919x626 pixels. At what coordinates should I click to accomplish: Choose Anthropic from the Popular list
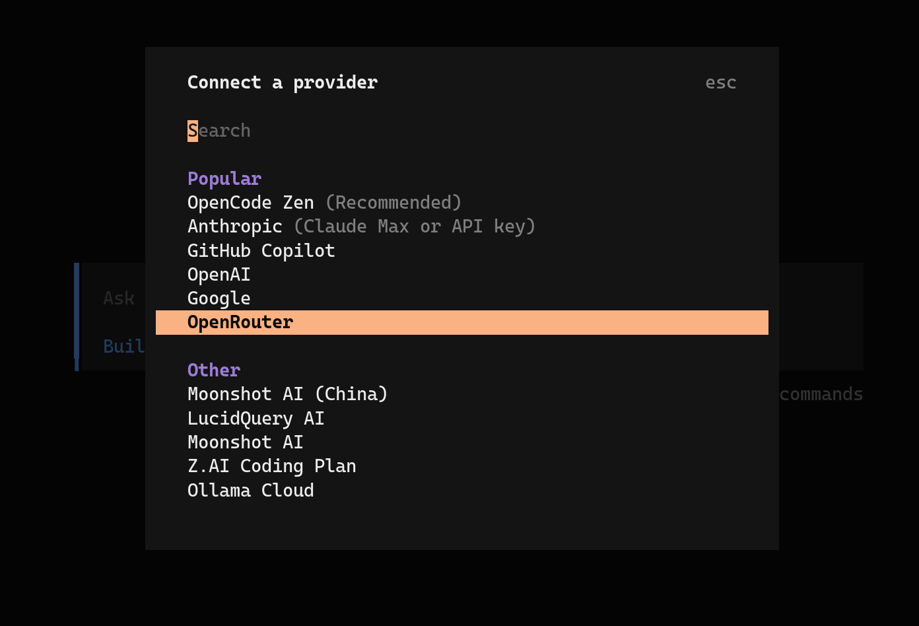(x=235, y=226)
